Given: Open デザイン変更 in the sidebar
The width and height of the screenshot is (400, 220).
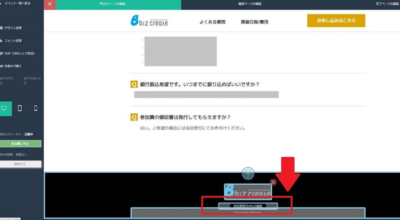Looking at the screenshot, I should [x=11, y=28].
